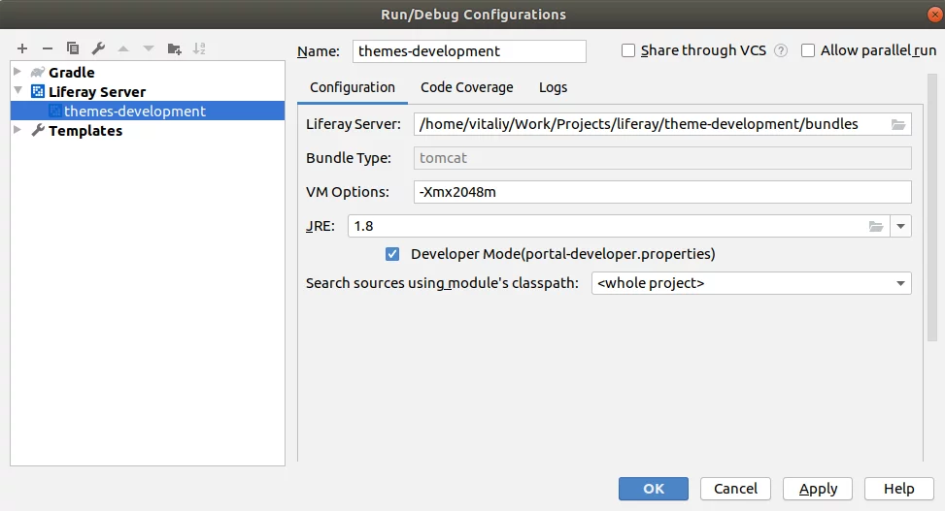Click the Apply button
The width and height of the screenshot is (945, 511).
pos(818,489)
